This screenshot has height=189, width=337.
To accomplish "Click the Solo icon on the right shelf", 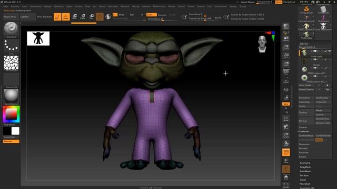I will pos(286,177).
